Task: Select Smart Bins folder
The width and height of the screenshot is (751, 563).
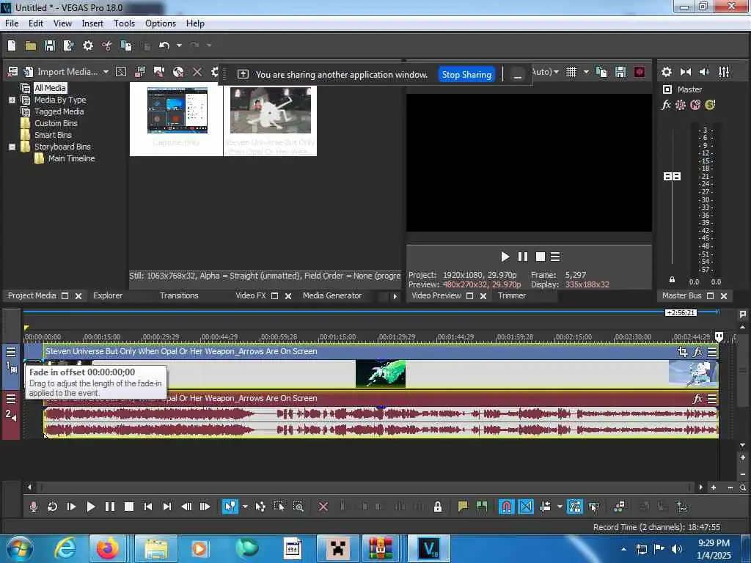Action: [53, 135]
